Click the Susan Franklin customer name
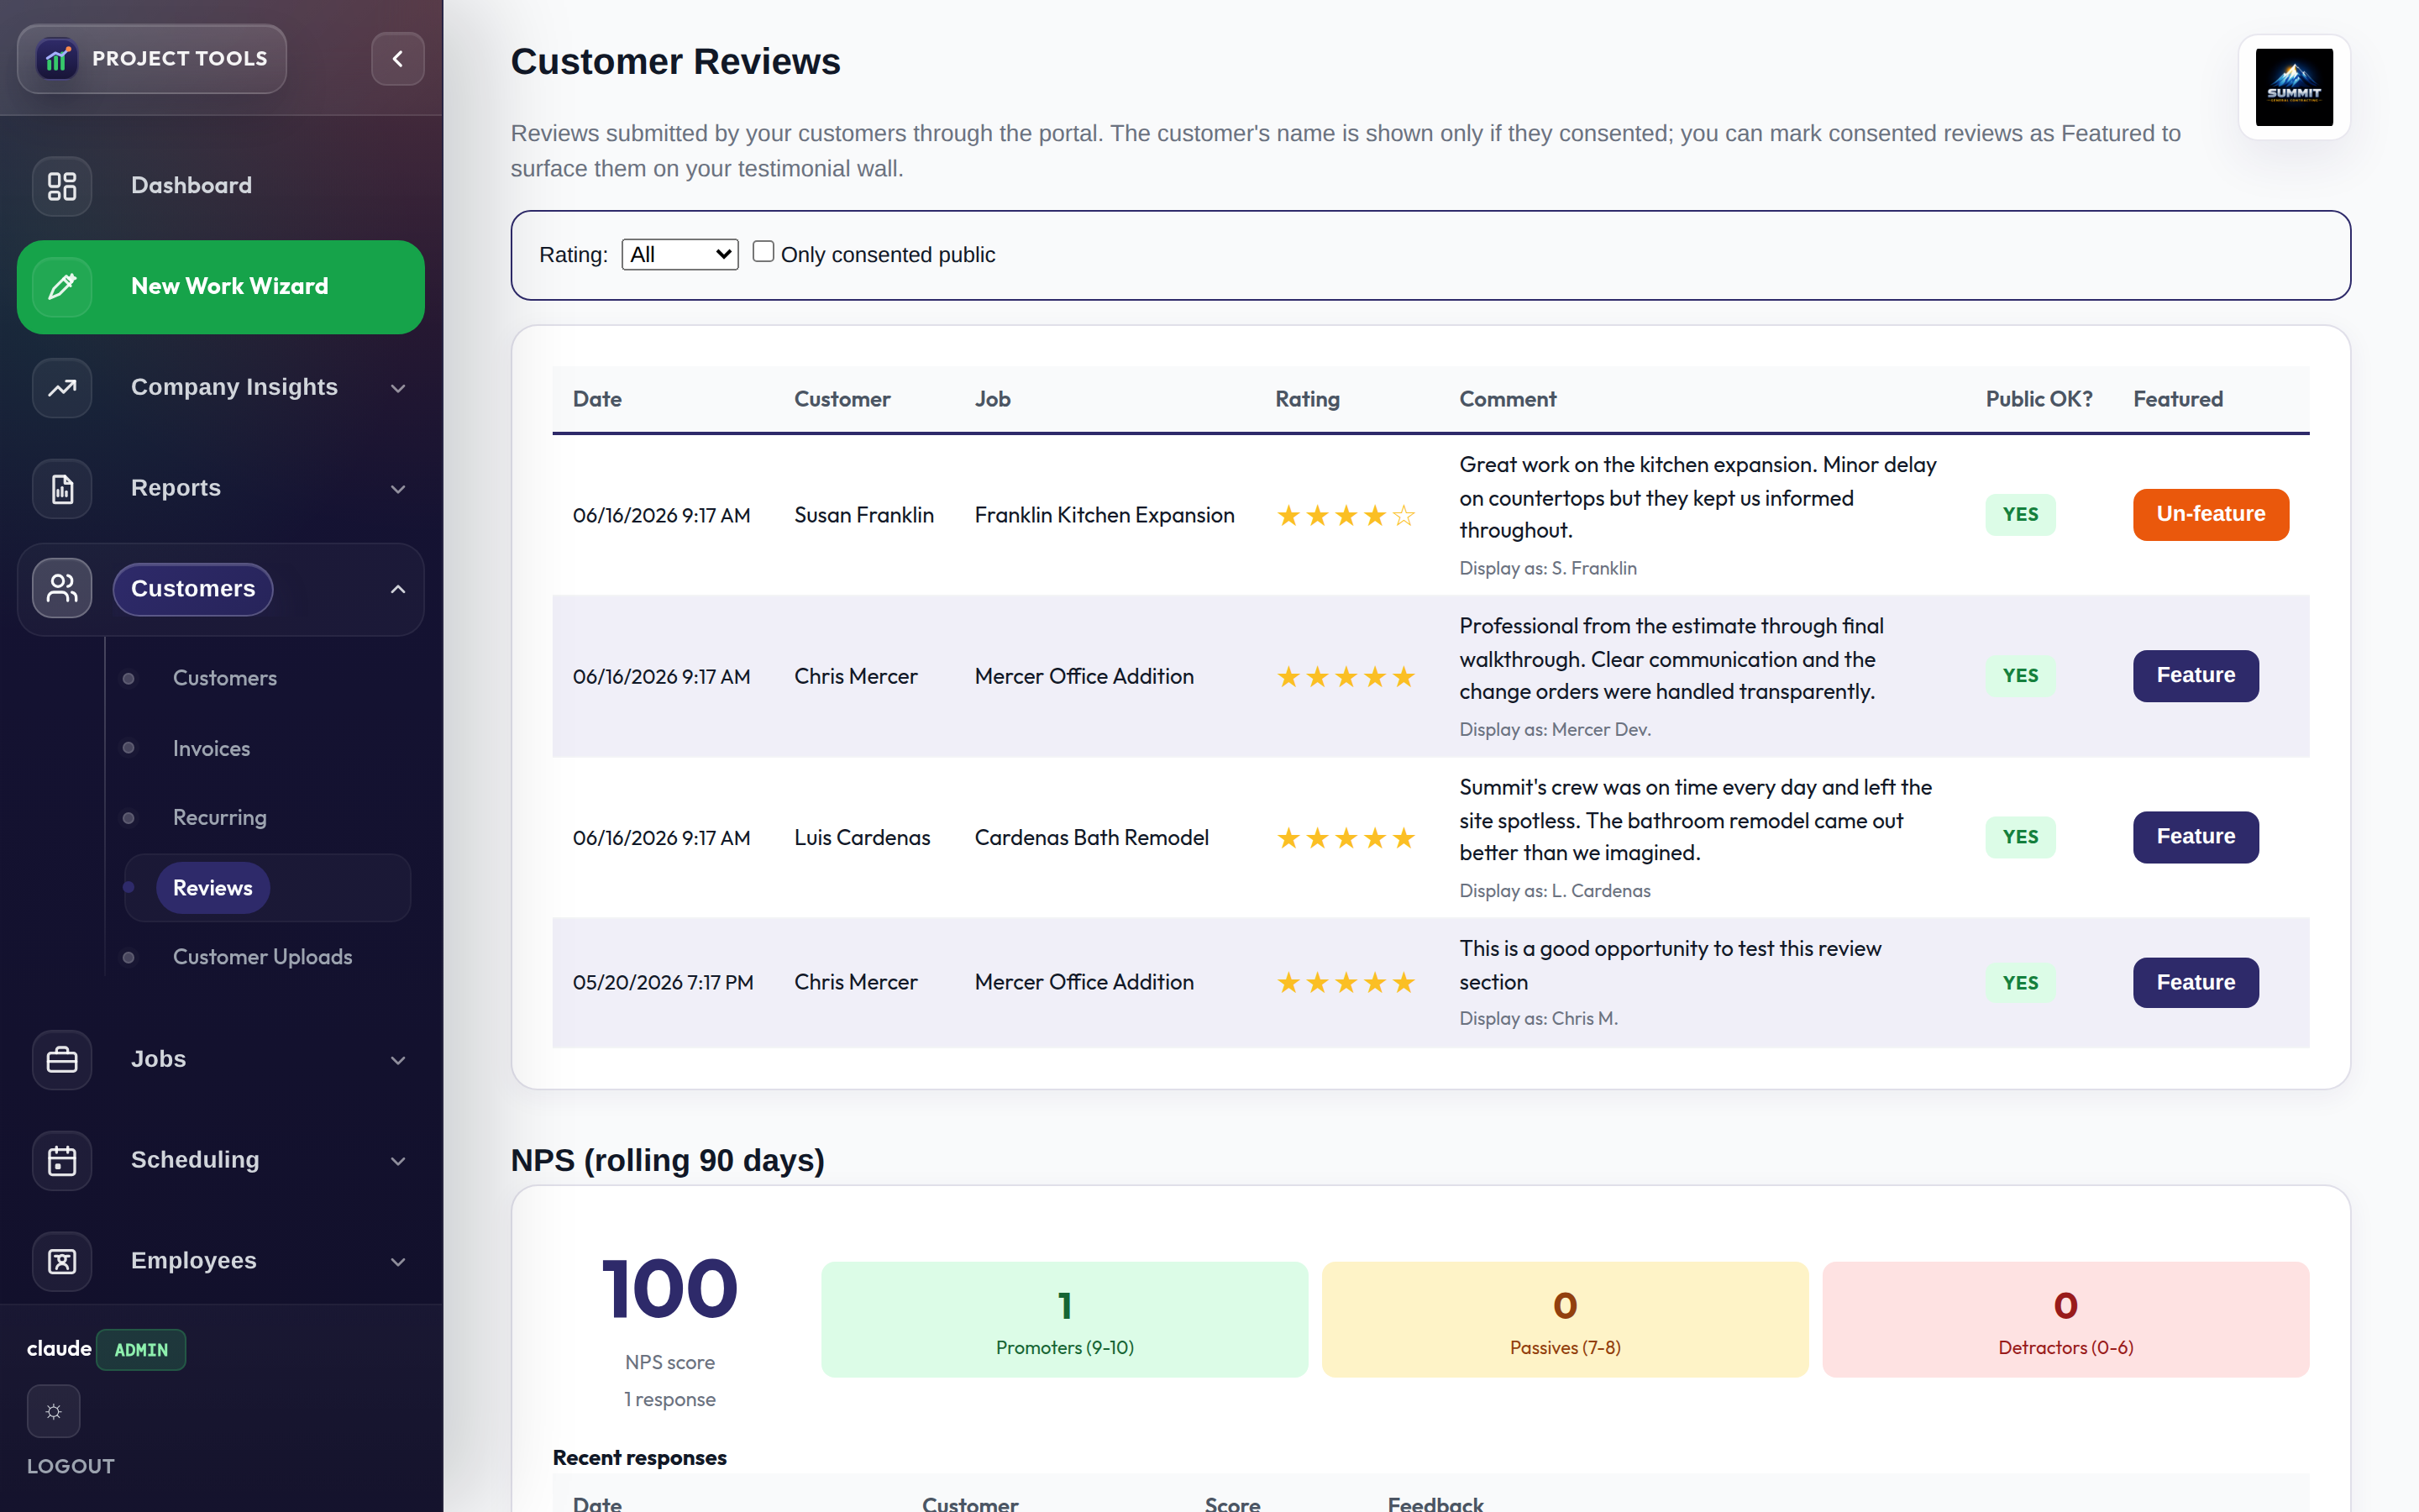2419x1512 pixels. [x=863, y=515]
